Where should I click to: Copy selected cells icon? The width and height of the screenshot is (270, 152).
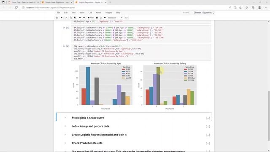click(70, 18)
